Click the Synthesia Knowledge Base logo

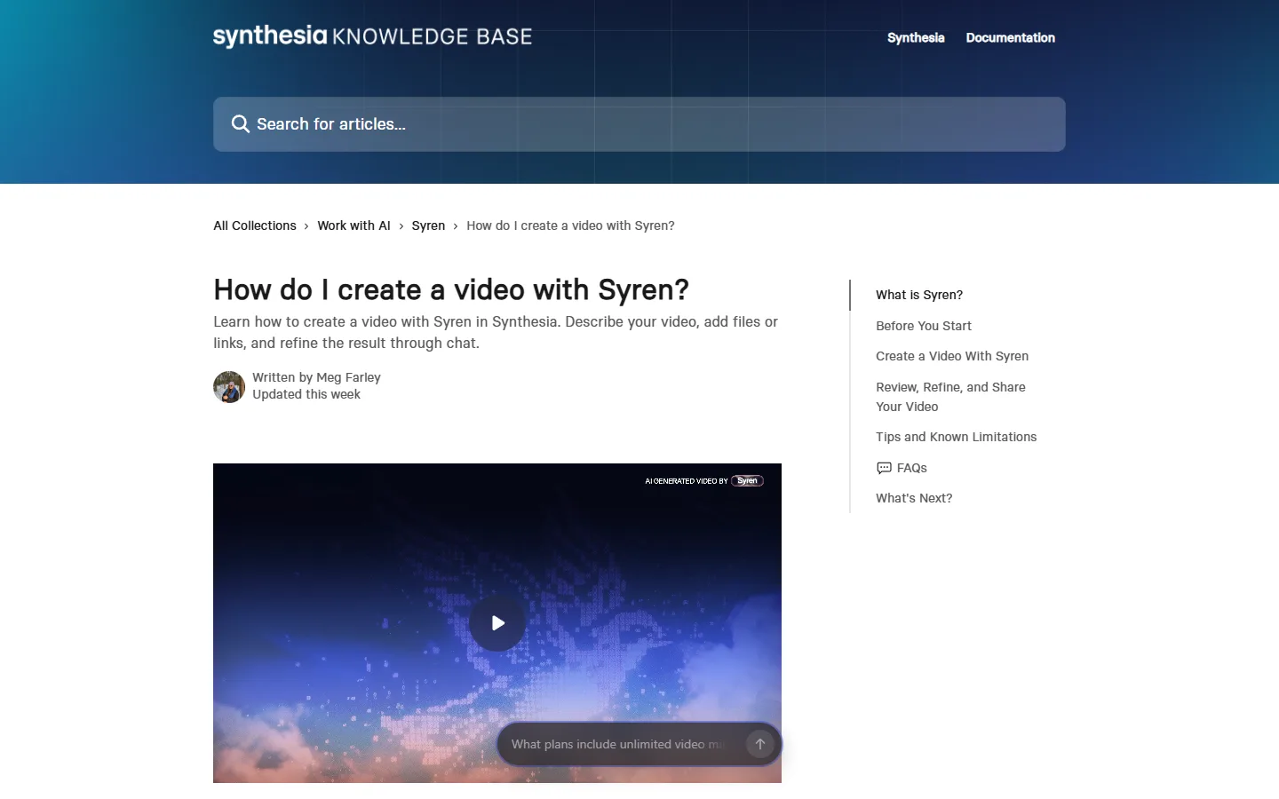[x=372, y=36]
